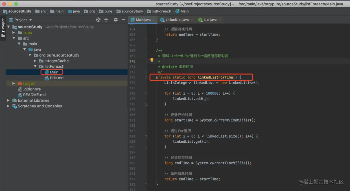Close the LinkedList.java editor tab
350x191 pixels.
click(x=192, y=20)
